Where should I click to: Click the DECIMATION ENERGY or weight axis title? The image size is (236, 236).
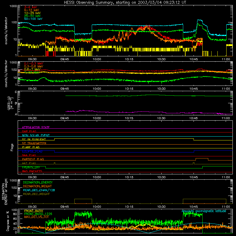click(x=4, y=192)
